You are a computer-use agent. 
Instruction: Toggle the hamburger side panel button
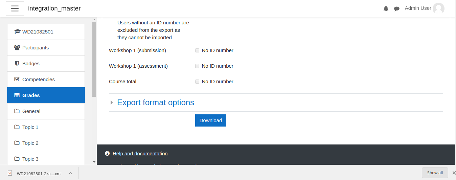[x=15, y=8]
